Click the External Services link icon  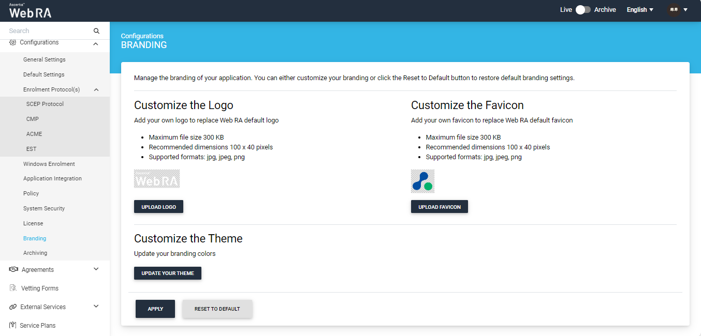(x=13, y=307)
